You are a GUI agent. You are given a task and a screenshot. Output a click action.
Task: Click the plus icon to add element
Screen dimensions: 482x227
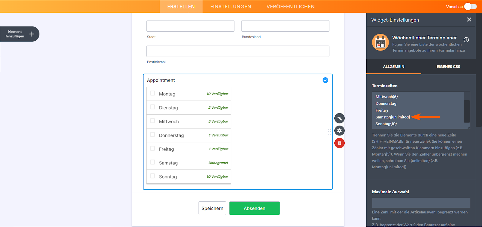click(x=32, y=34)
